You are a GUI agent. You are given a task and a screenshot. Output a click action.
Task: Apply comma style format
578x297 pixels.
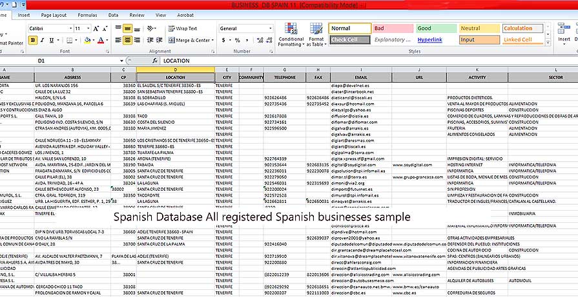point(245,40)
